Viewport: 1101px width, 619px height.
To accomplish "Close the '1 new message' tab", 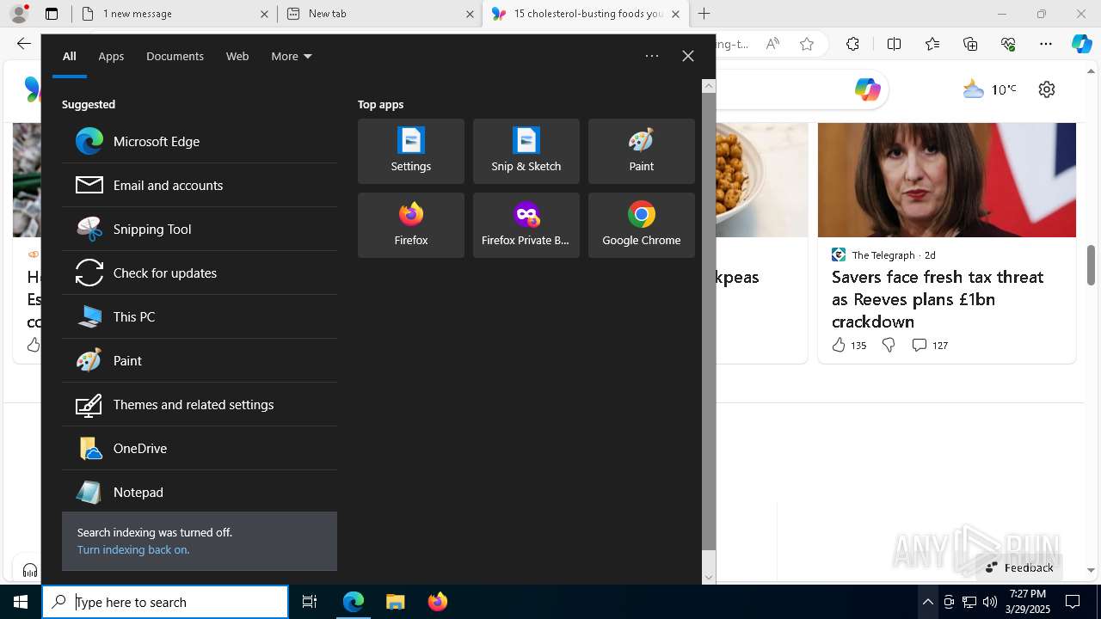I will click(x=264, y=14).
